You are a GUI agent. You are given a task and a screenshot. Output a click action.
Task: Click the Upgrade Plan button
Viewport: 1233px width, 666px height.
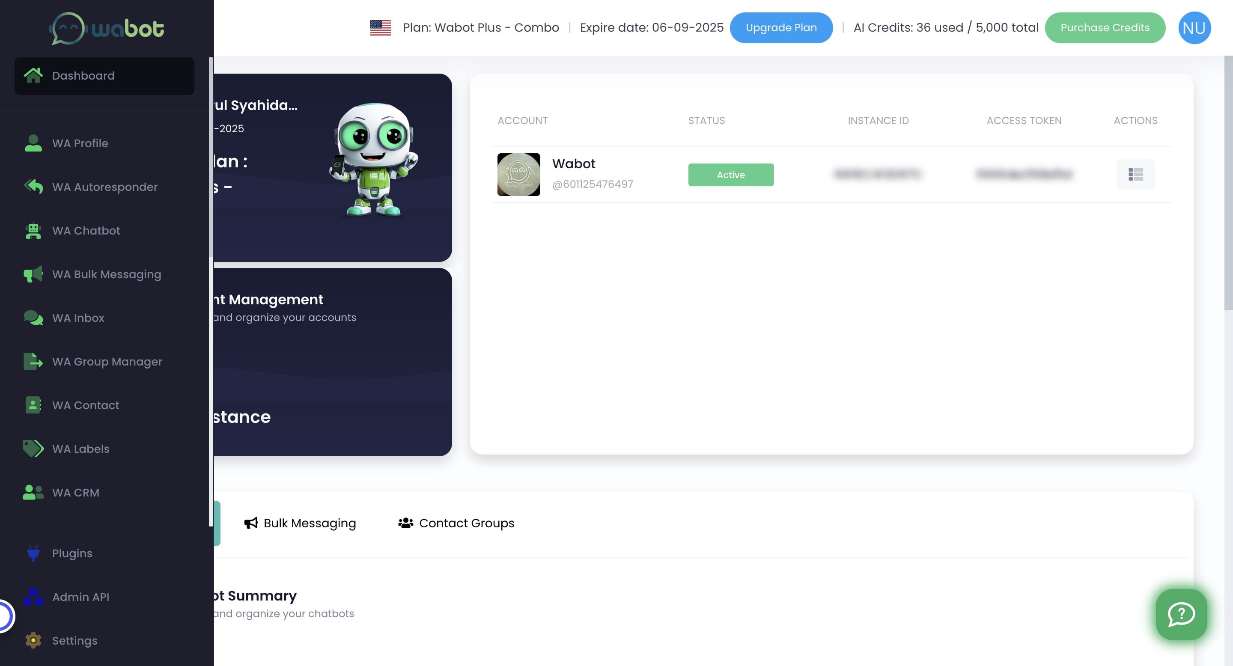(x=780, y=28)
